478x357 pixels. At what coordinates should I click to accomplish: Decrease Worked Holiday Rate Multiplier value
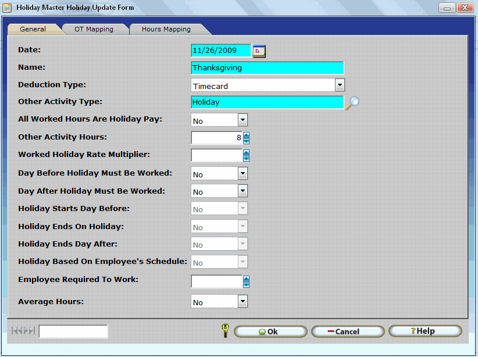(x=247, y=158)
